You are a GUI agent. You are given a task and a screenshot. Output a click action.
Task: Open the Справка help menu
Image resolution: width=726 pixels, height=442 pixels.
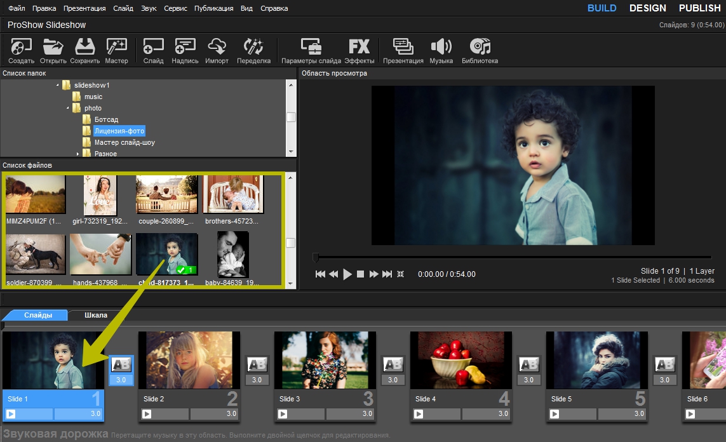coord(274,8)
